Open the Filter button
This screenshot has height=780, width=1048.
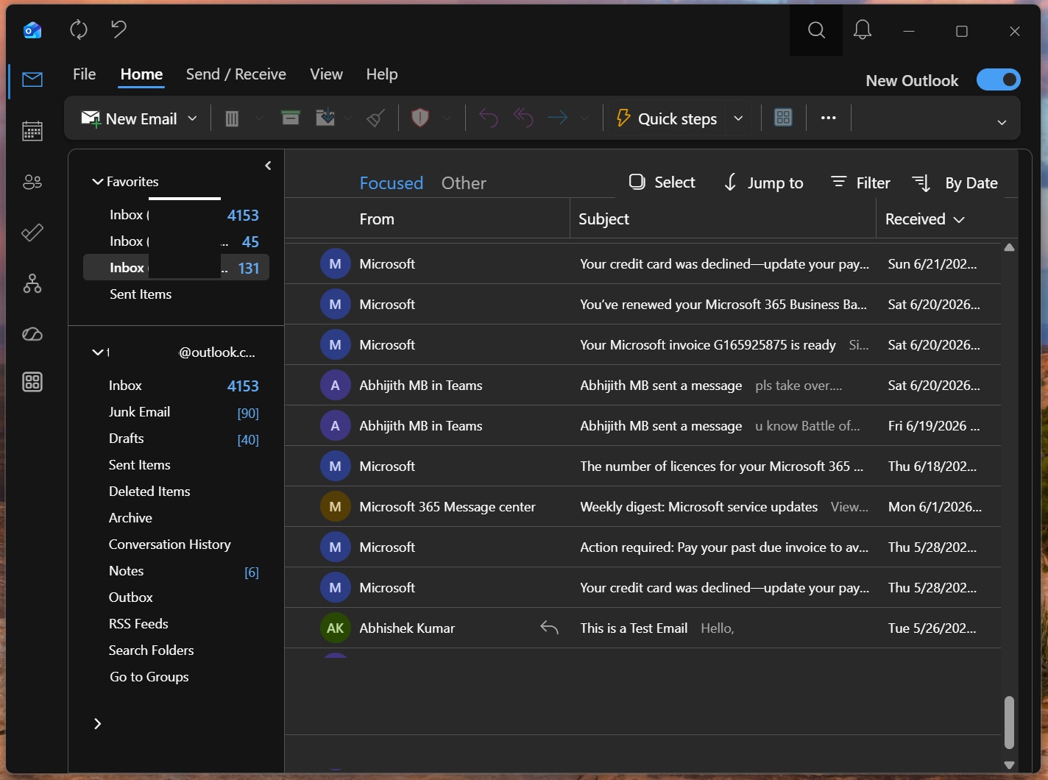point(860,182)
